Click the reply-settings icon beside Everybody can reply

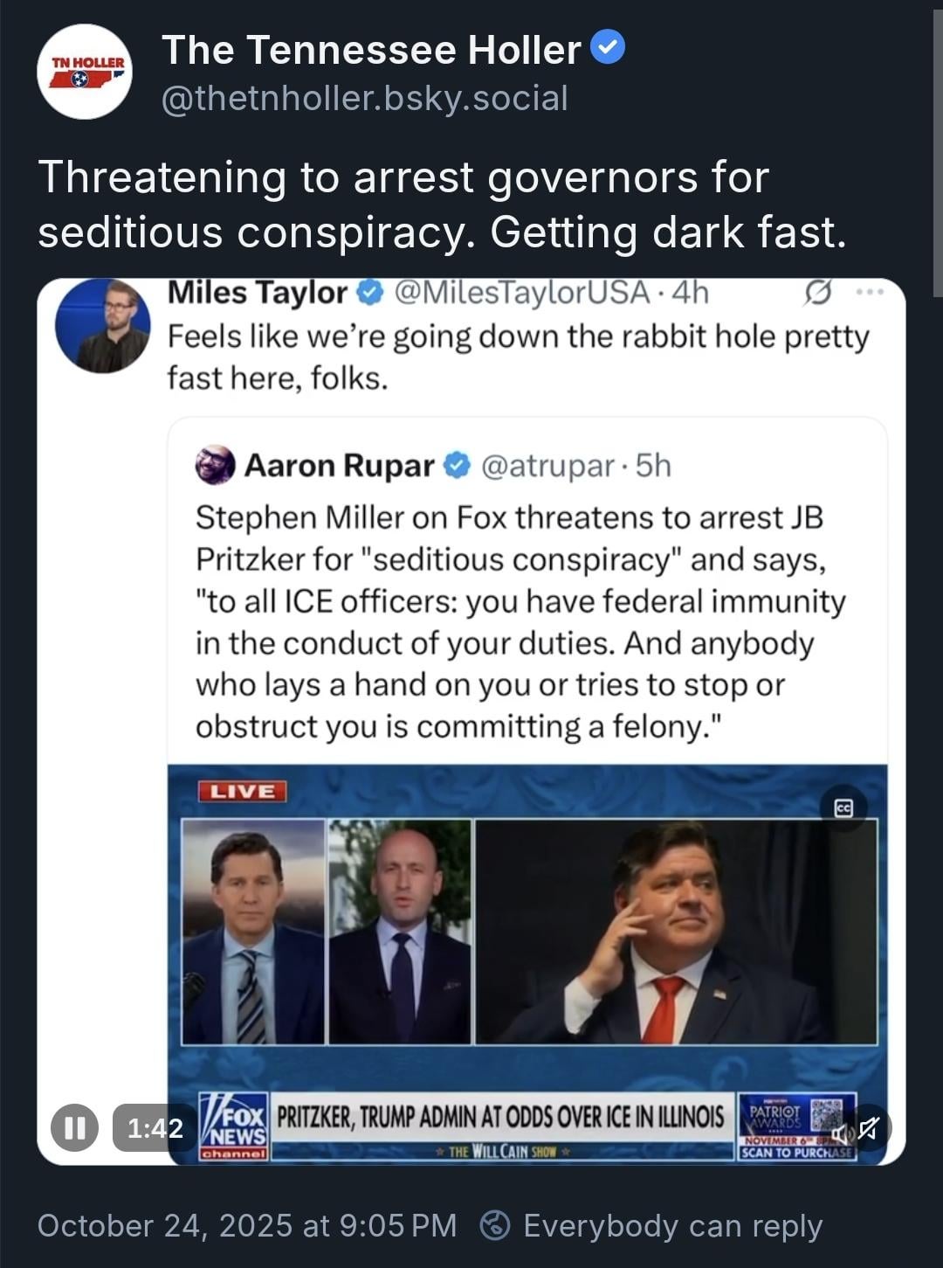point(495,1225)
